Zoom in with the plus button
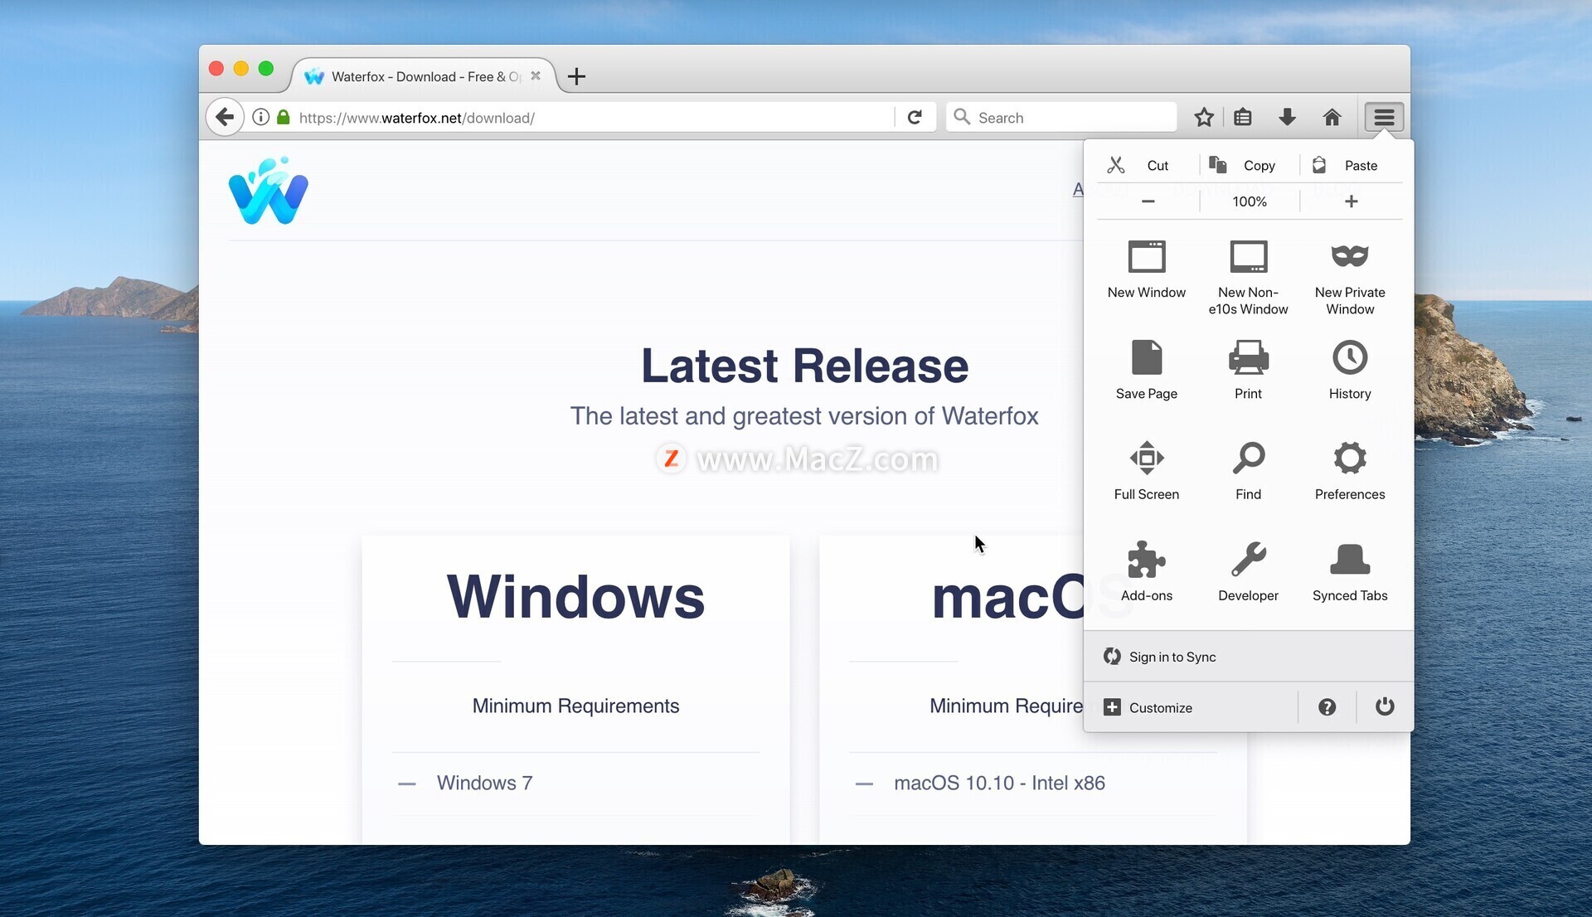This screenshot has width=1592, height=917. [1351, 201]
